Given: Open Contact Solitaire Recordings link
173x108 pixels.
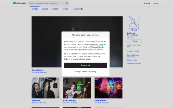Looking at the screenshot, I should point(133,56).
